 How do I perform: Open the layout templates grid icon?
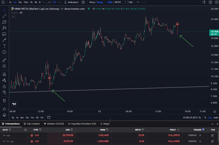pos(83,2)
